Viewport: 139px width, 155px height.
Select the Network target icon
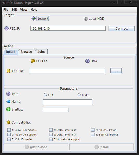[x=34, y=18]
